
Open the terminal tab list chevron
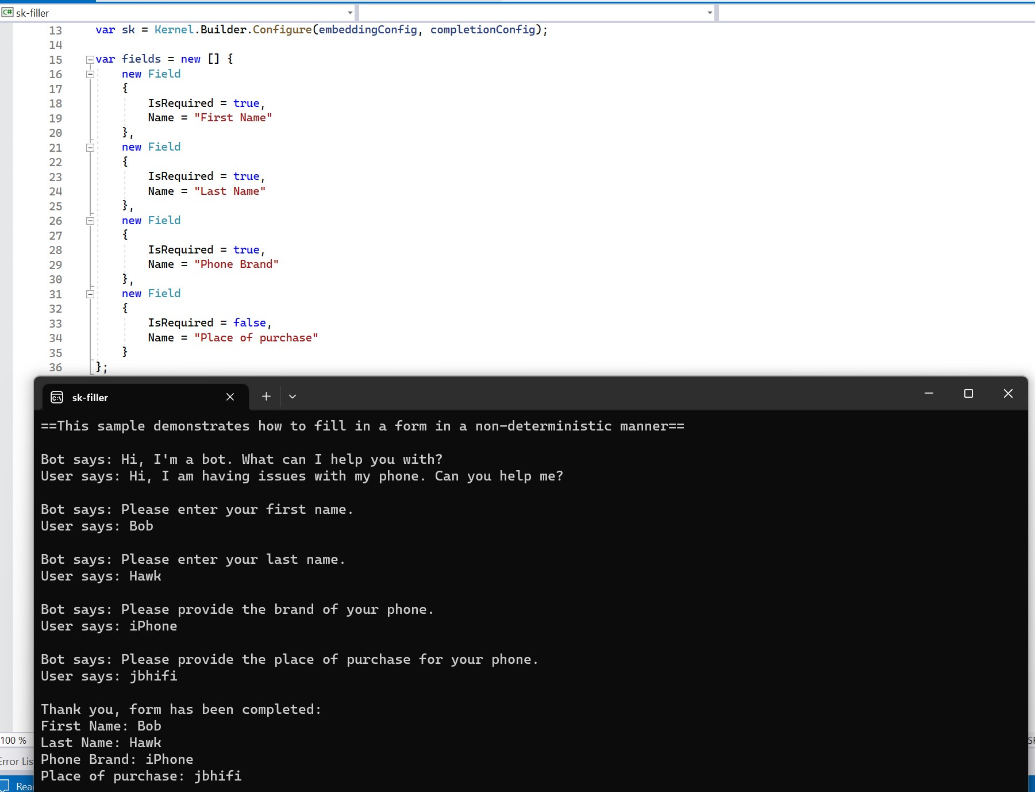pyautogui.click(x=293, y=396)
